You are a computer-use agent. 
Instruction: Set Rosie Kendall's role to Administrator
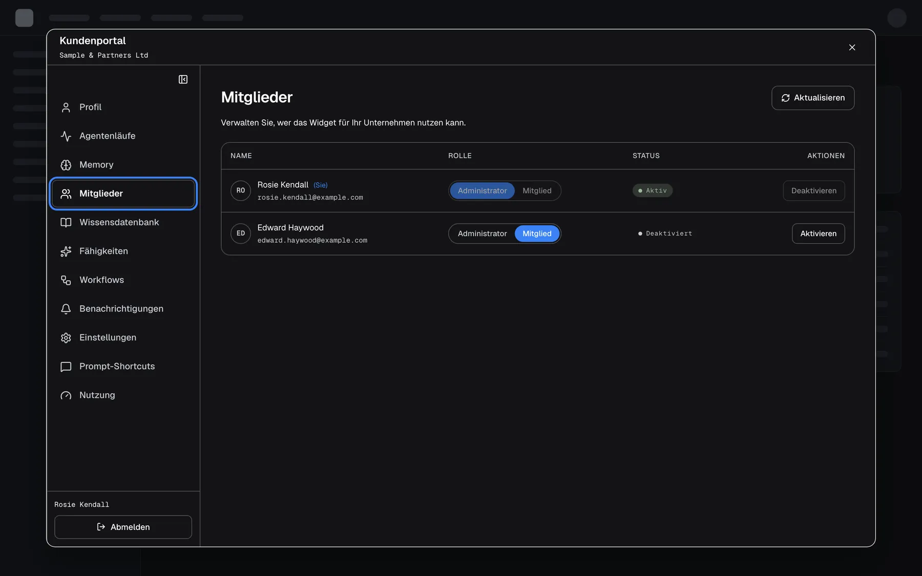[x=482, y=190]
